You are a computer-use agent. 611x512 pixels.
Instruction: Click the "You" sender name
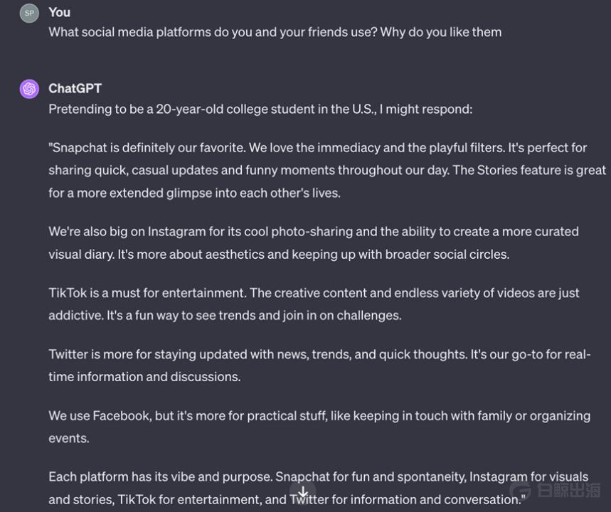(60, 12)
